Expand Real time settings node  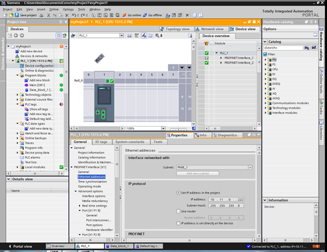tap(79, 206)
